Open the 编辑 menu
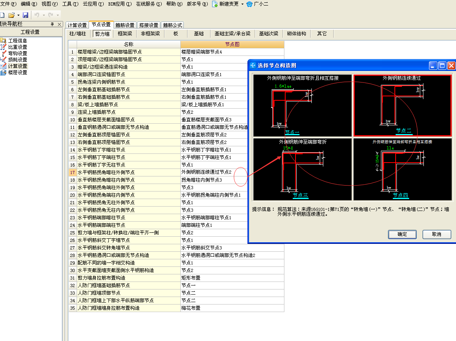This screenshot has height=341, width=456. 29,4
